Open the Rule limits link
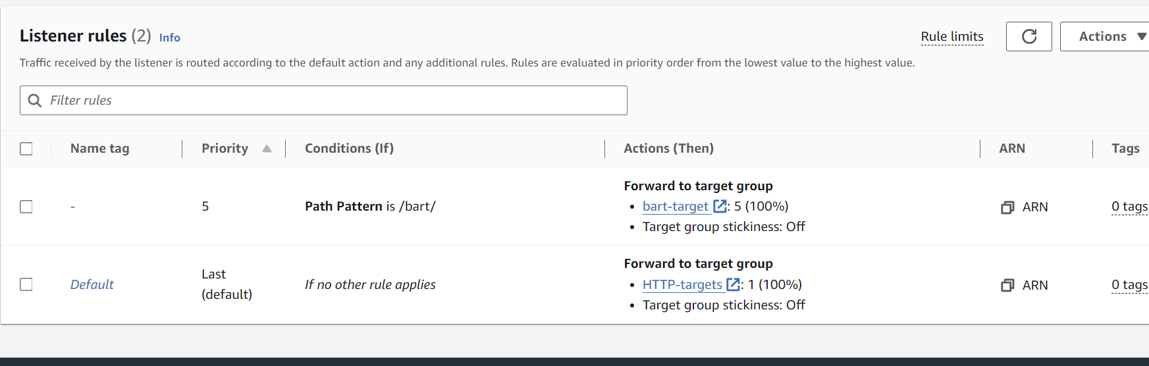 pyautogui.click(x=951, y=37)
